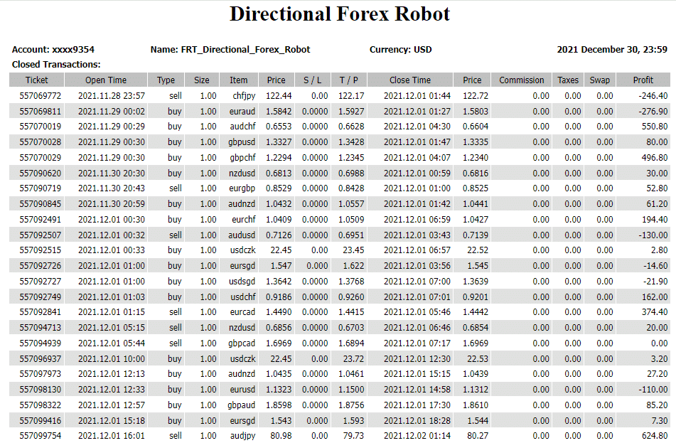Click open time 2021.12.01 05:15
Screen dimensions: 676x443
111,327
